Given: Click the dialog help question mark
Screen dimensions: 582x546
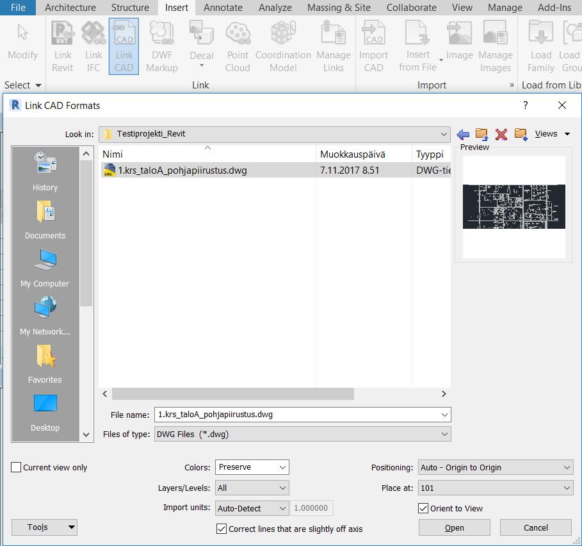Looking at the screenshot, I should 525,106.
